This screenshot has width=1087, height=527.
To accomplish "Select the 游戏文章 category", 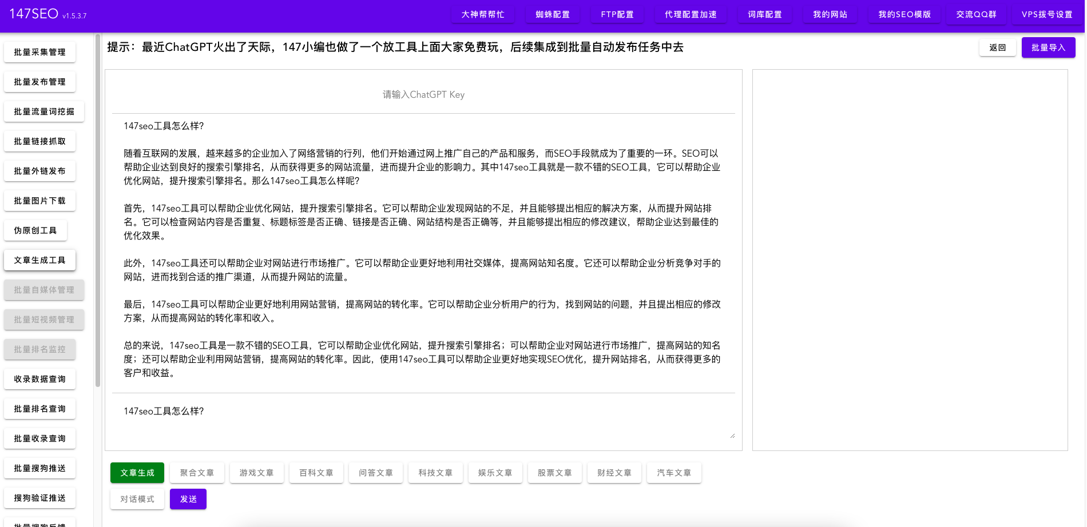I will (256, 473).
